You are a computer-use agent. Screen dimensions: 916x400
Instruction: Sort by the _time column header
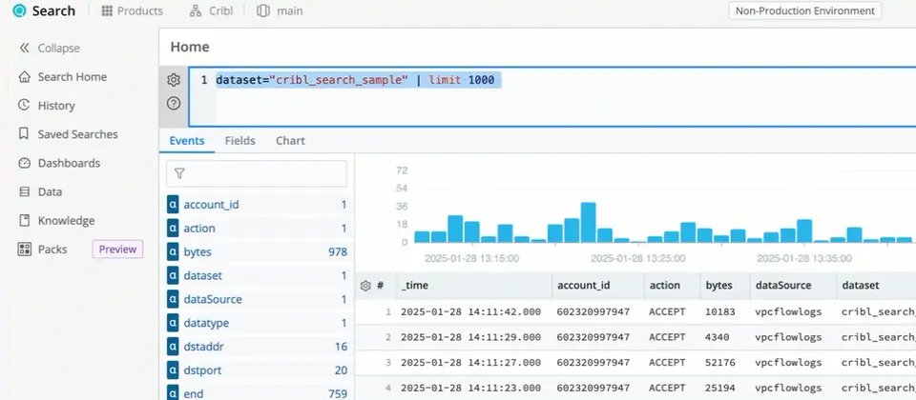474,286
